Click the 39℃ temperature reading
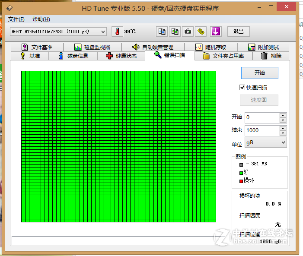 pos(130,32)
